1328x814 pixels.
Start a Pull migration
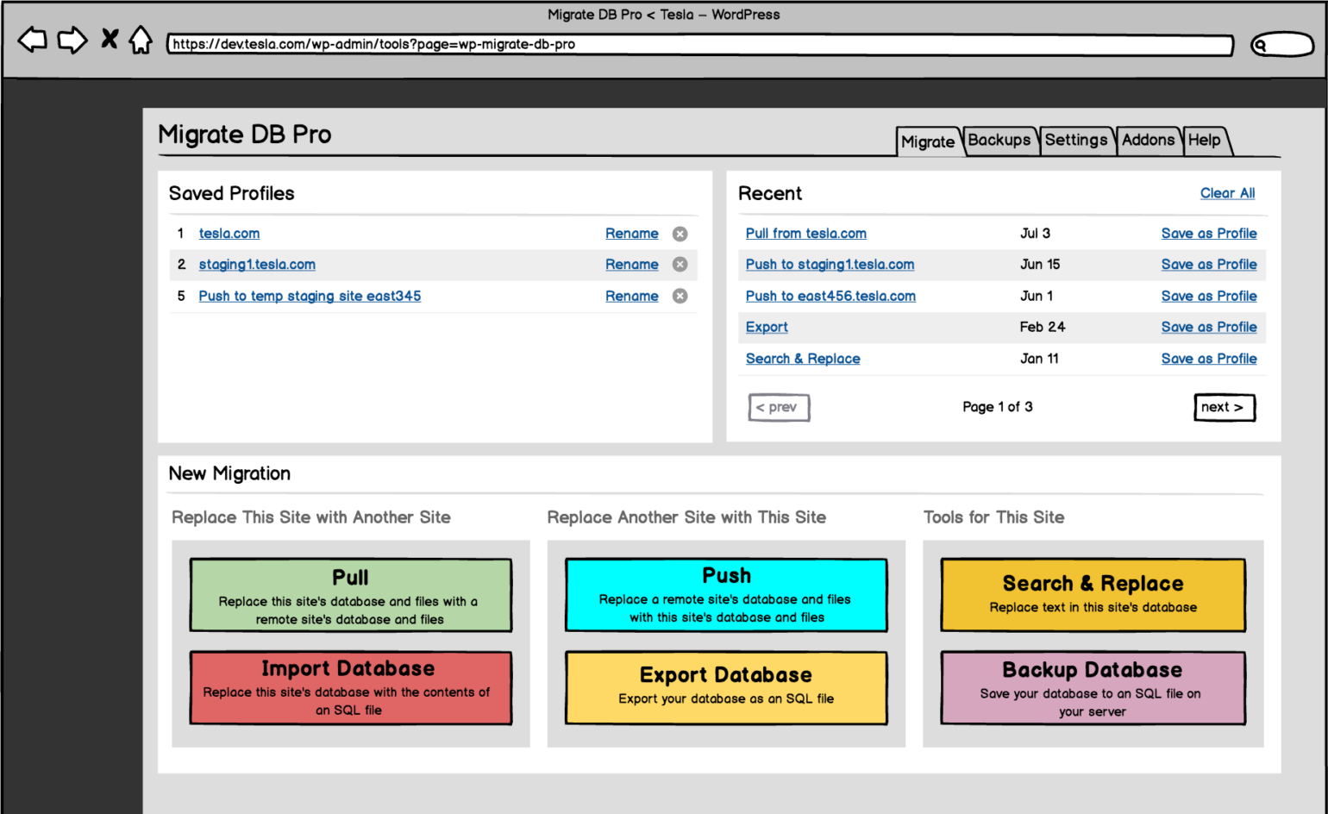coord(351,595)
